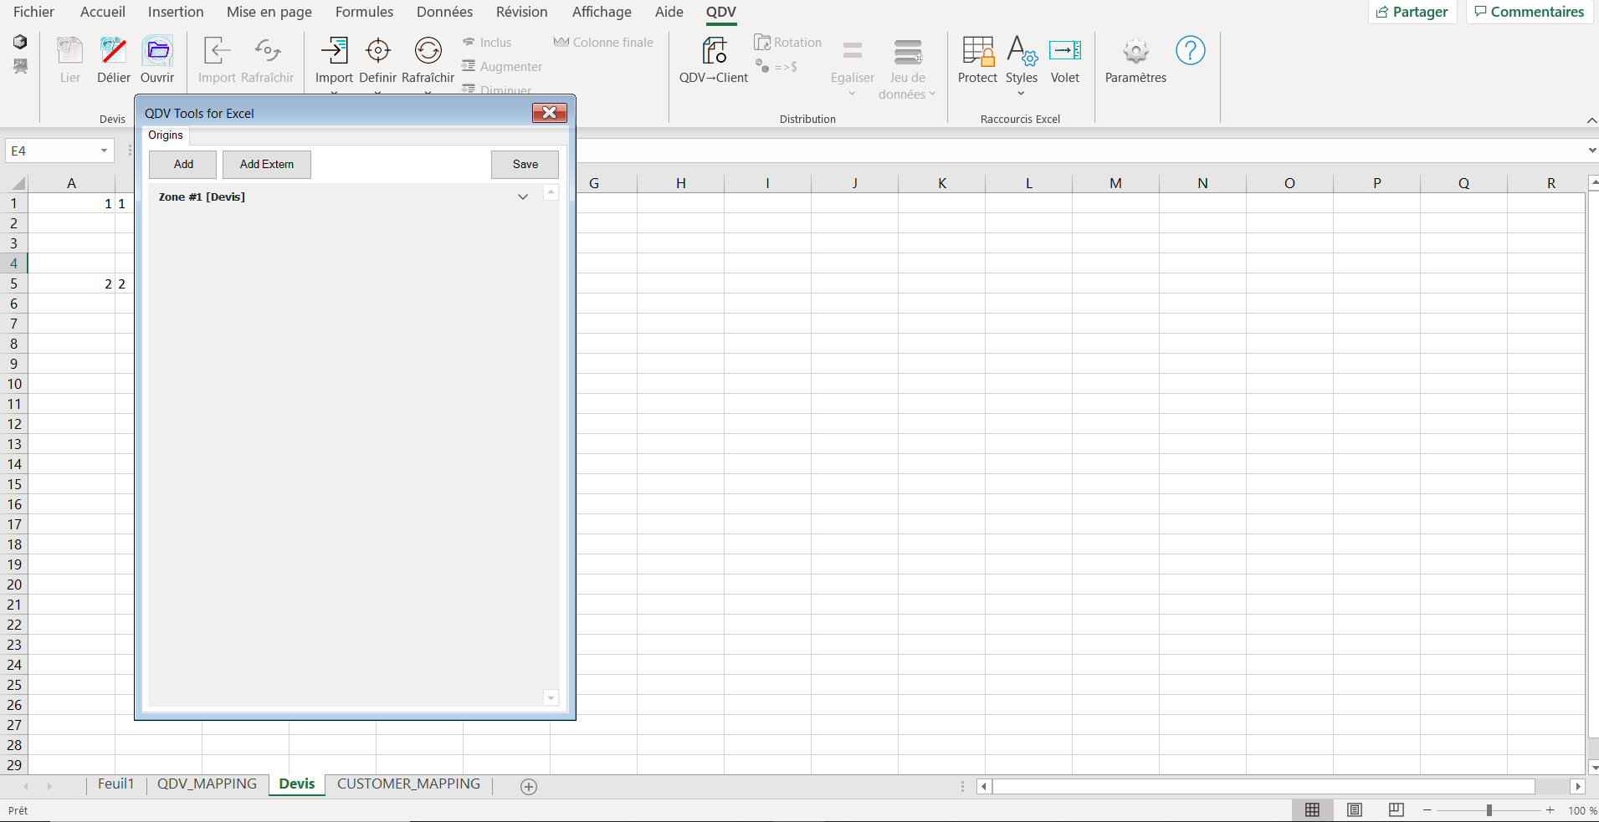This screenshot has height=822, width=1599.
Task: Open the Name Box dropdown arrow
Action: click(105, 151)
